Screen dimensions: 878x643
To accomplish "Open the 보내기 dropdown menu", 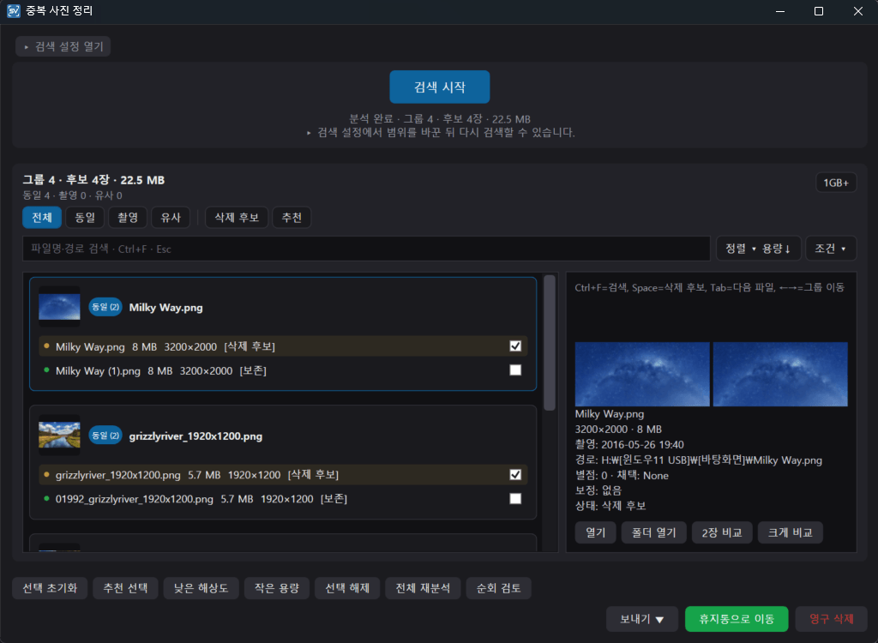I will pyautogui.click(x=641, y=619).
